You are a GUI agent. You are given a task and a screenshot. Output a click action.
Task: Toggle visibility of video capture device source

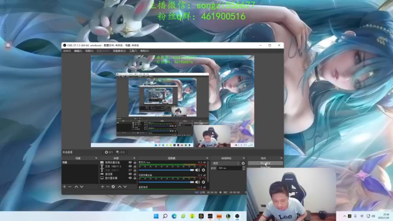[x=130, y=163]
